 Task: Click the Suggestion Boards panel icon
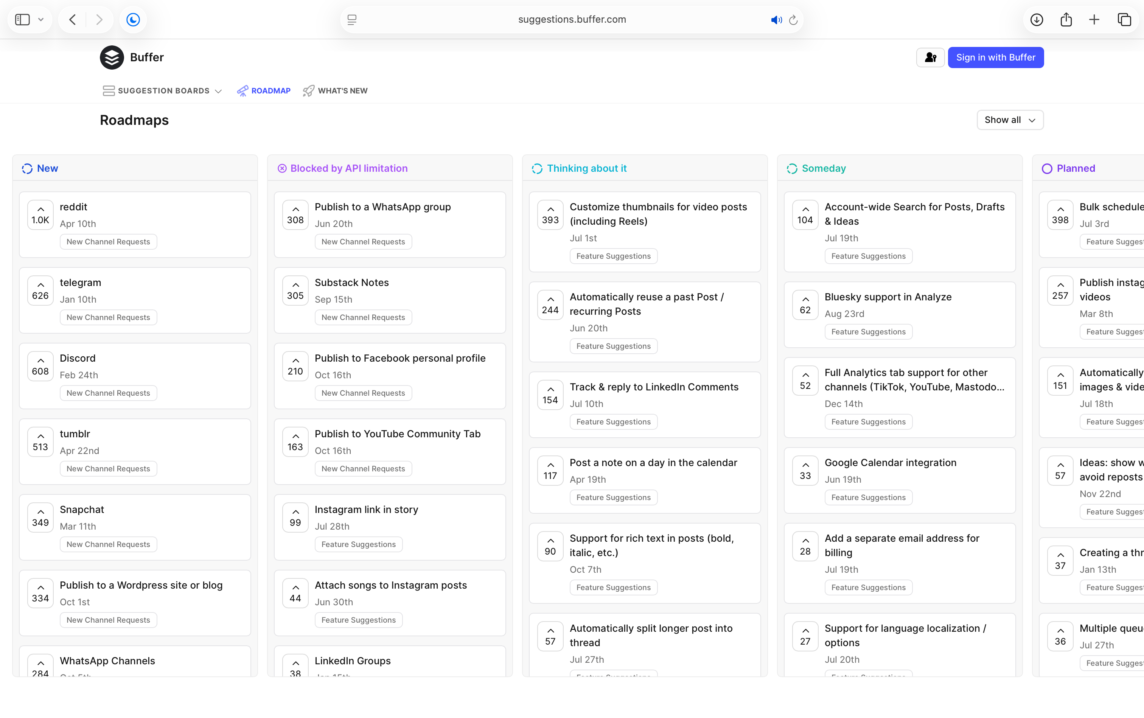click(x=109, y=90)
